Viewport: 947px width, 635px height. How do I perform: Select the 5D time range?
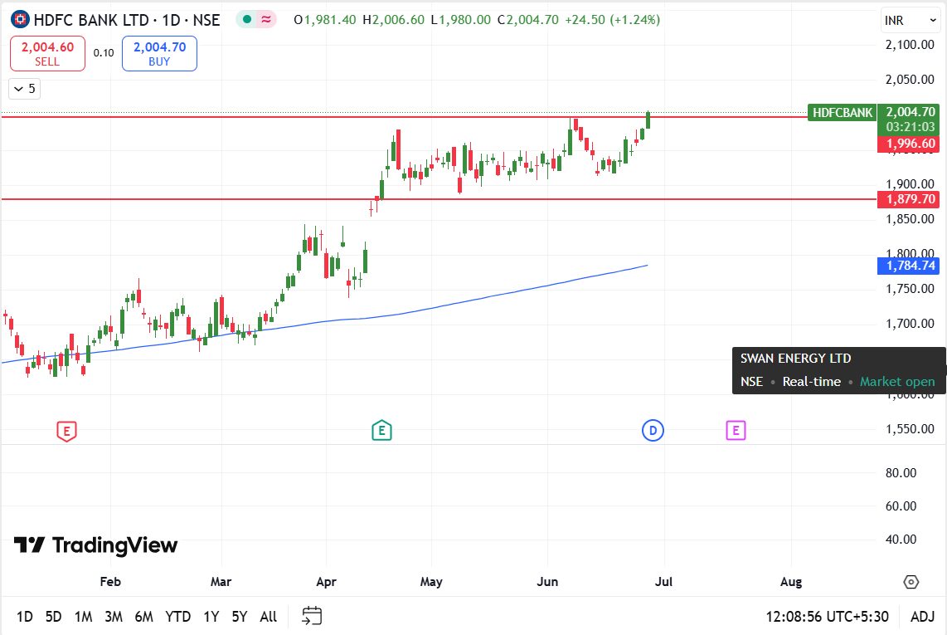pyautogui.click(x=53, y=617)
